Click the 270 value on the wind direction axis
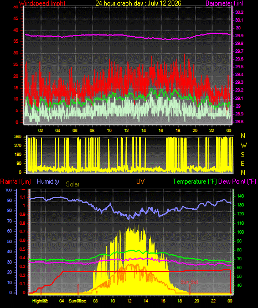This screenshot has width=258, height=308. (18, 146)
